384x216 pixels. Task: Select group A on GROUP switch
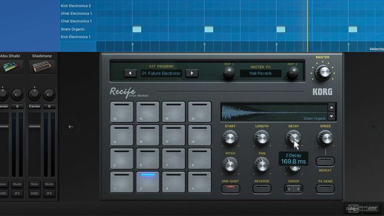[x=289, y=189]
